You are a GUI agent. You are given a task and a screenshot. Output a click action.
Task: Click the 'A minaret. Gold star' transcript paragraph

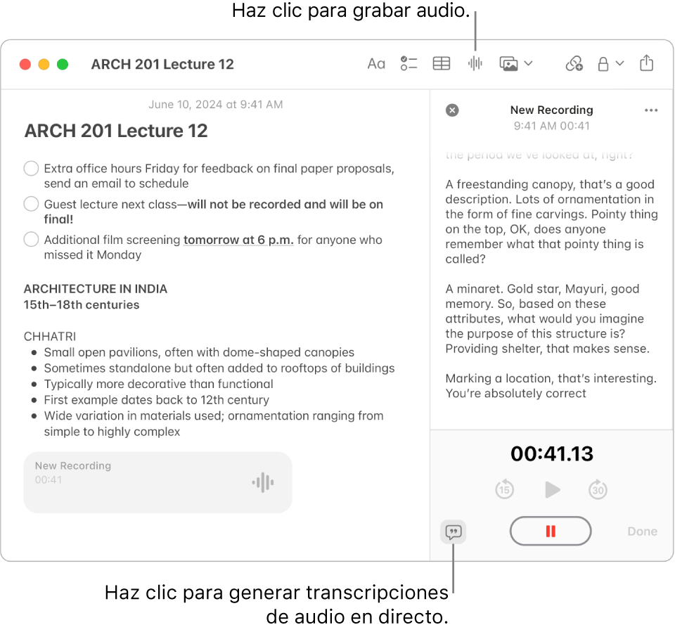click(x=547, y=318)
